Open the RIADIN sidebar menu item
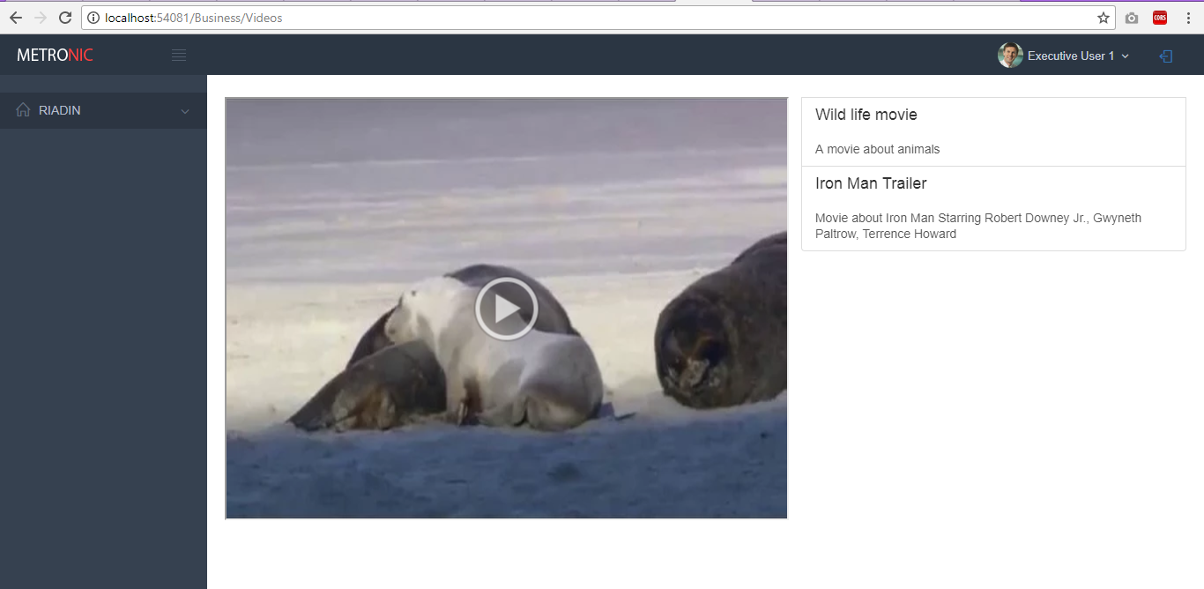The image size is (1204, 589). (103, 110)
